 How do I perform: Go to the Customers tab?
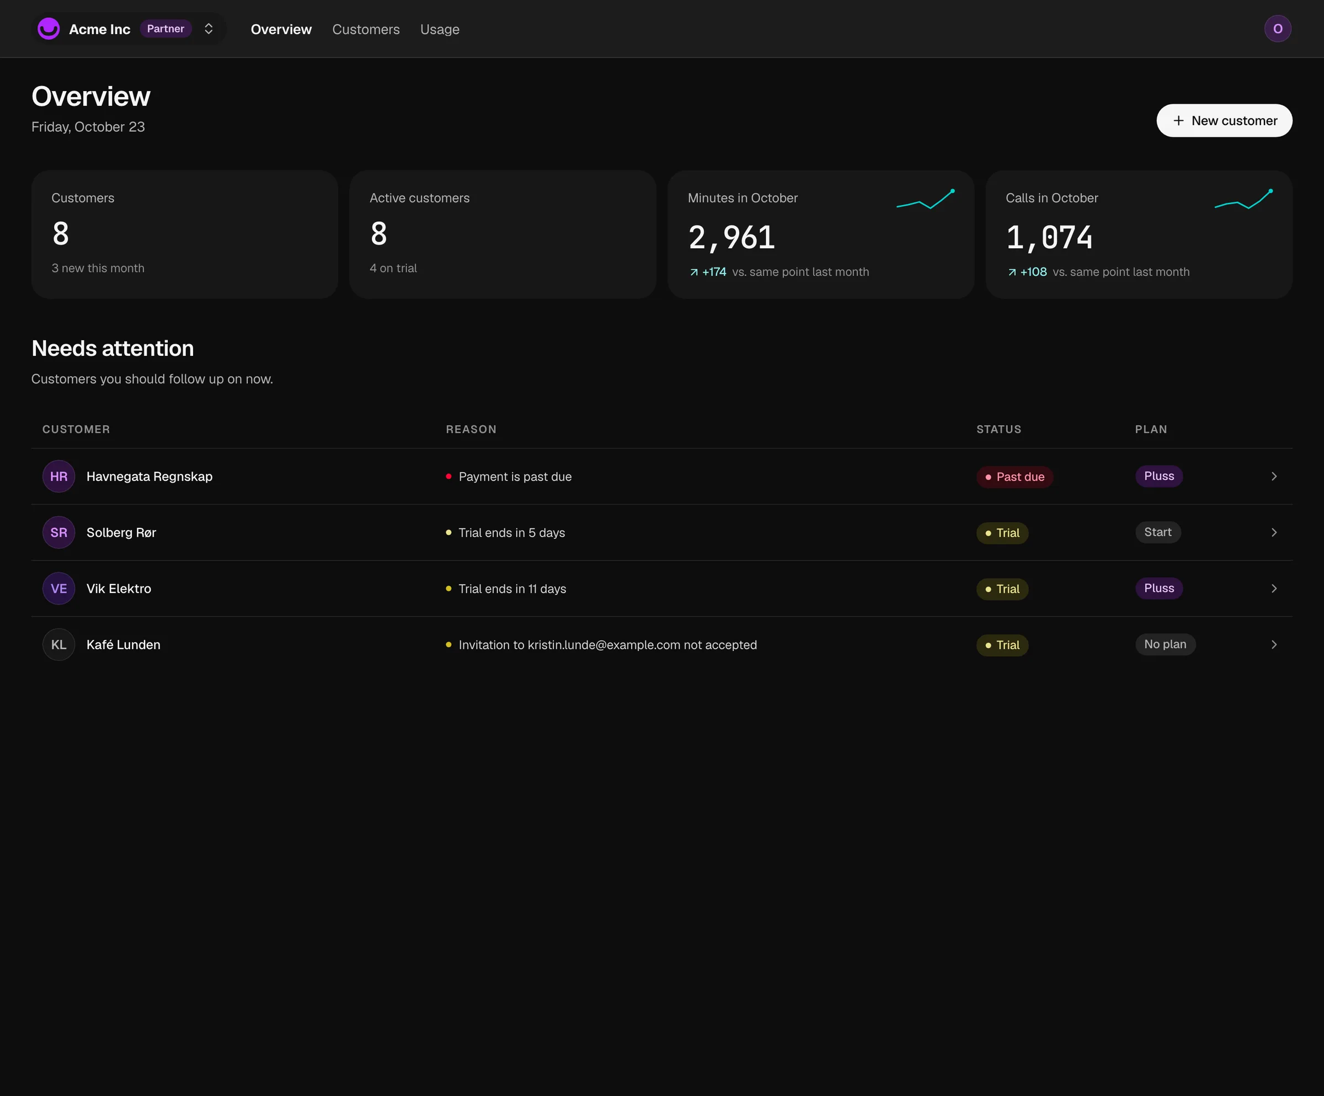pos(366,30)
